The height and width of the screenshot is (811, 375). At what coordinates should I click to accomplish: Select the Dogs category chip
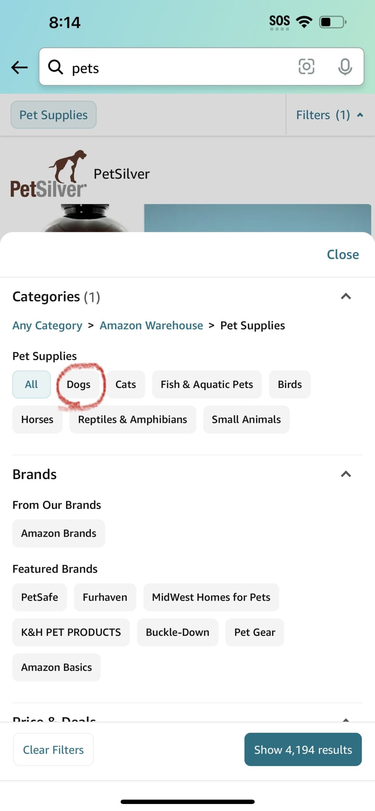click(x=79, y=384)
